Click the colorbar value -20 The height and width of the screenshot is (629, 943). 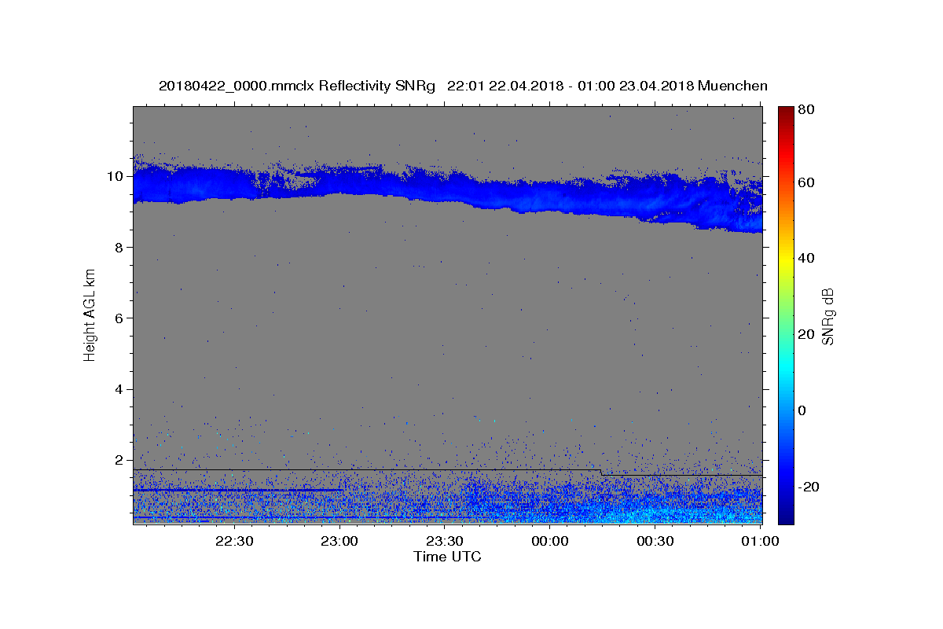coord(810,486)
